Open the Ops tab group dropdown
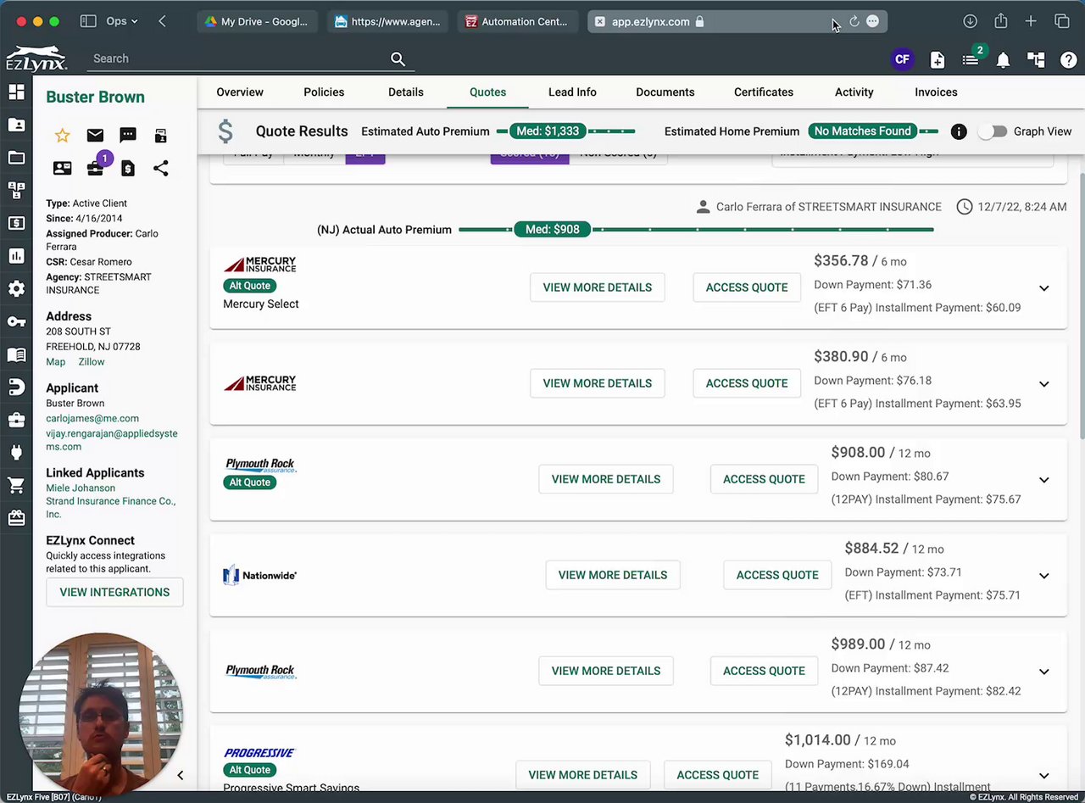The width and height of the screenshot is (1085, 803). click(122, 21)
